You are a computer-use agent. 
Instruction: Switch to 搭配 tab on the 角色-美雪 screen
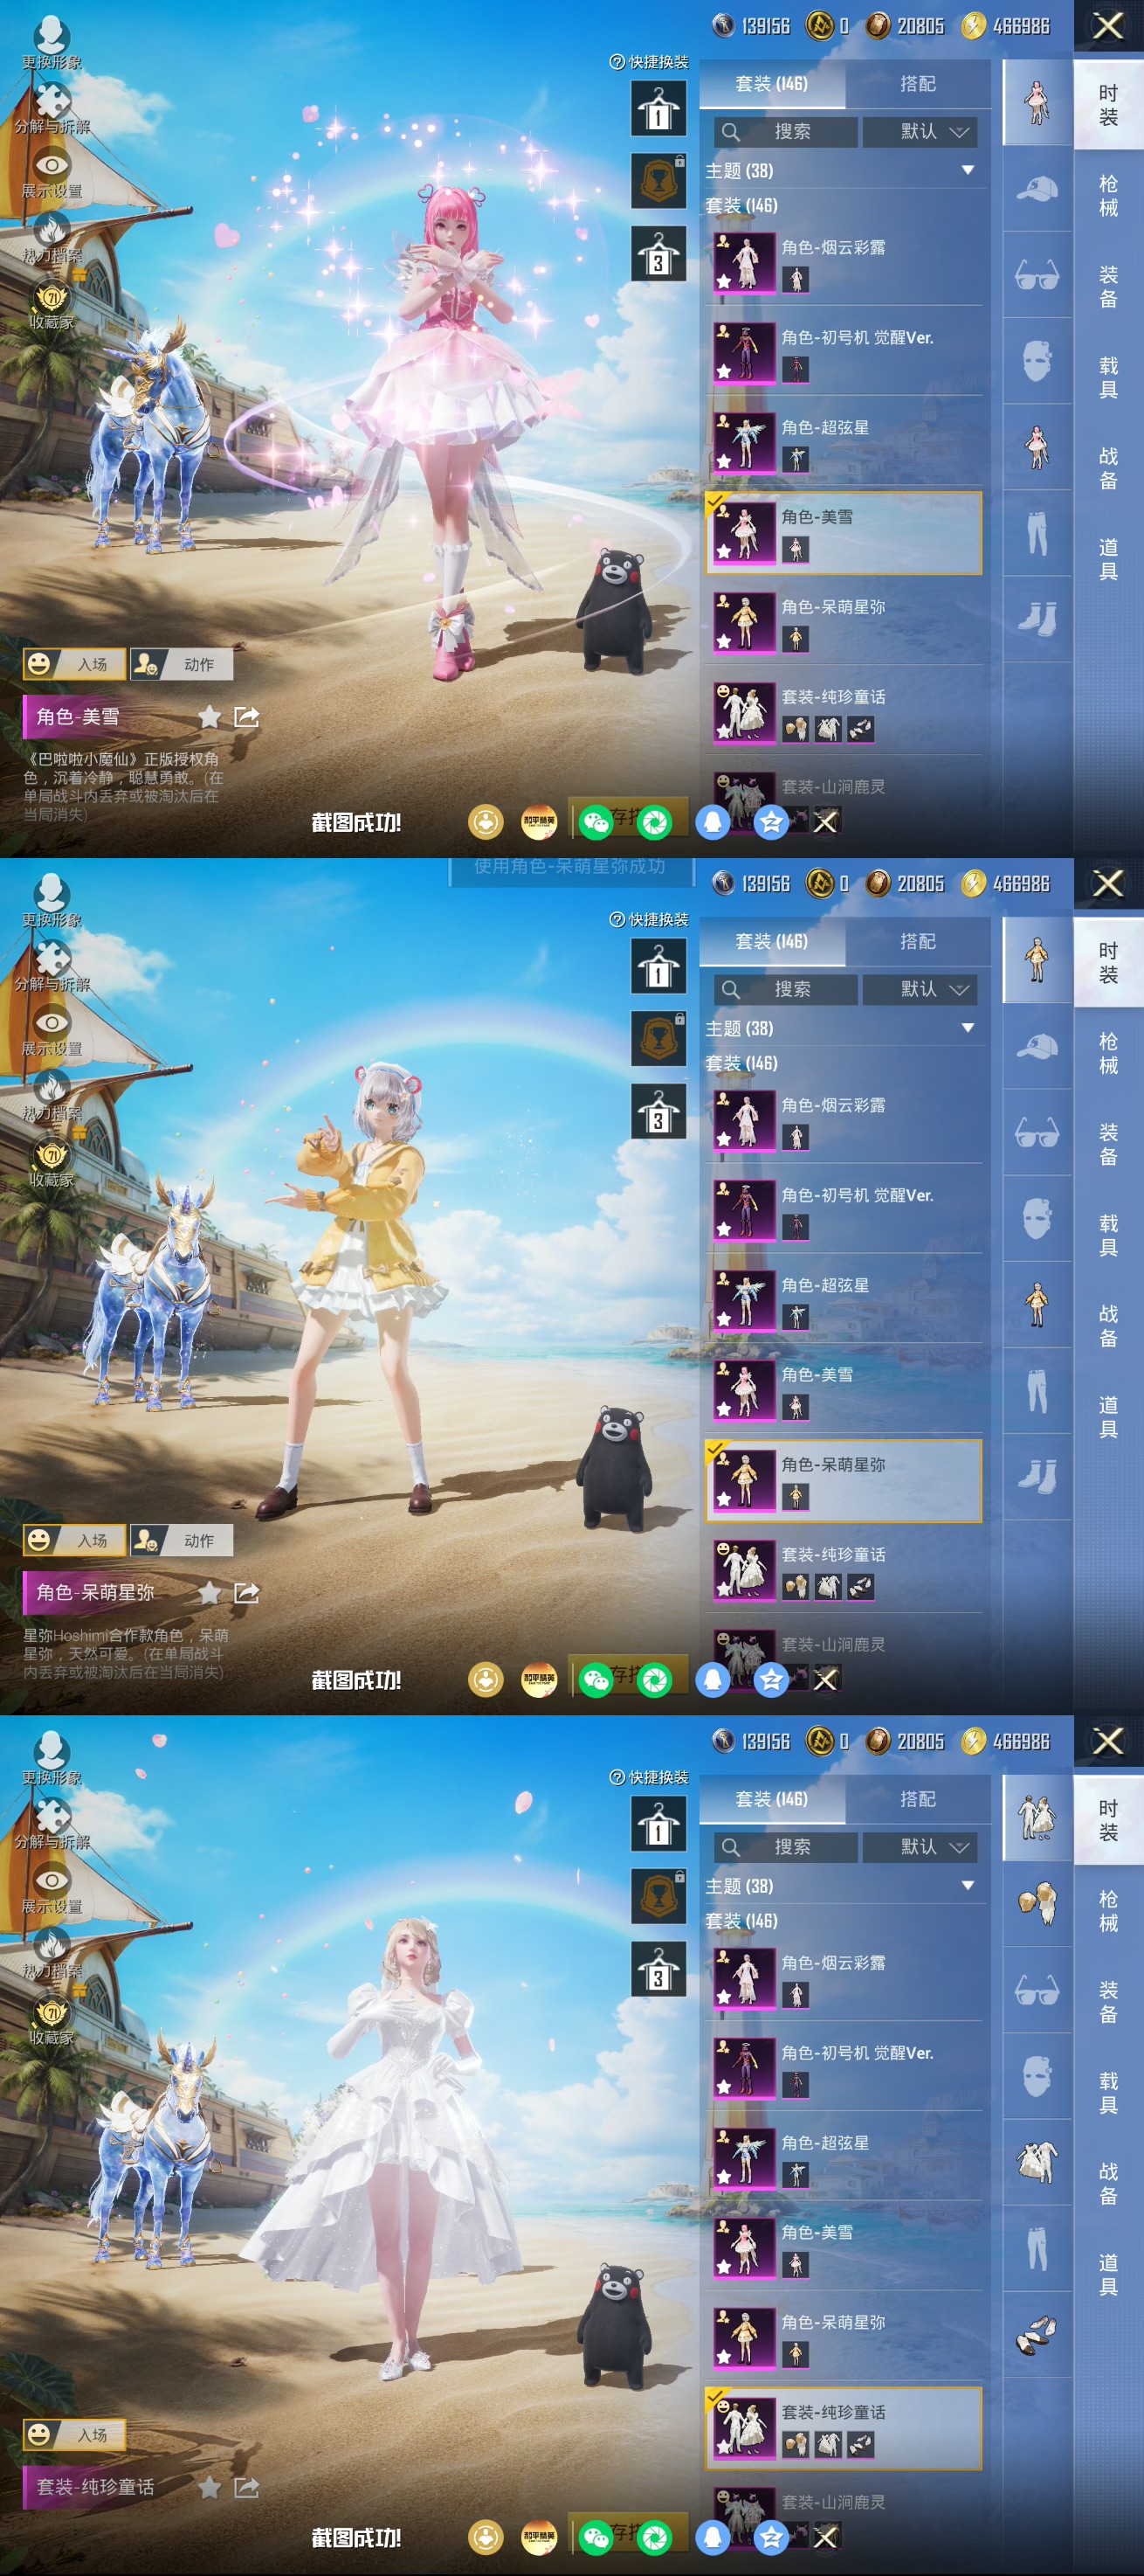coord(917,84)
